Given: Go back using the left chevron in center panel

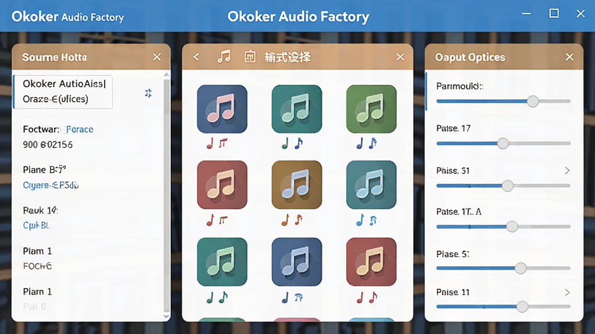Looking at the screenshot, I should point(196,57).
